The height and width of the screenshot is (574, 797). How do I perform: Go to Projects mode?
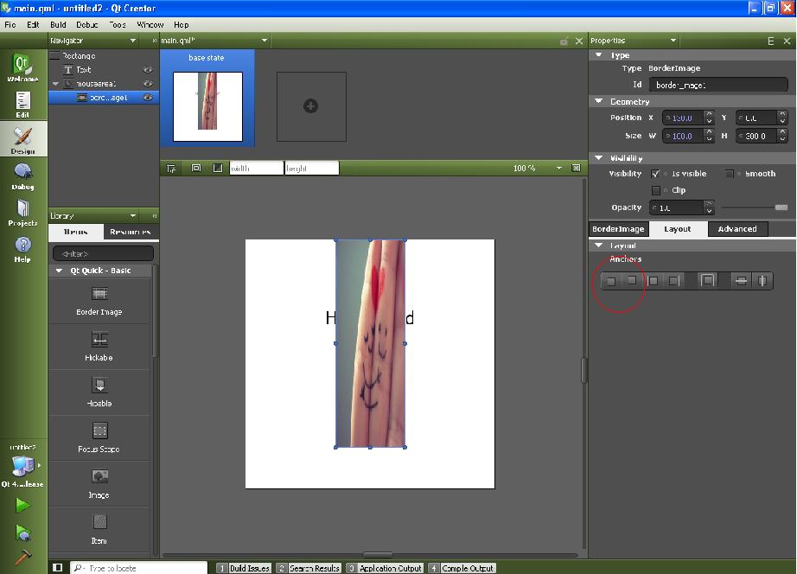click(x=22, y=213)
